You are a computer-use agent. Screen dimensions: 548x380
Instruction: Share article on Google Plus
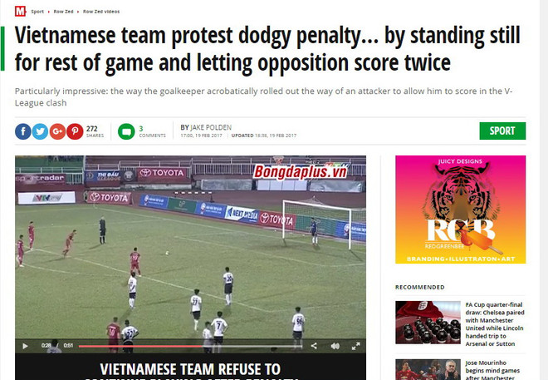[x=57, y=131]
